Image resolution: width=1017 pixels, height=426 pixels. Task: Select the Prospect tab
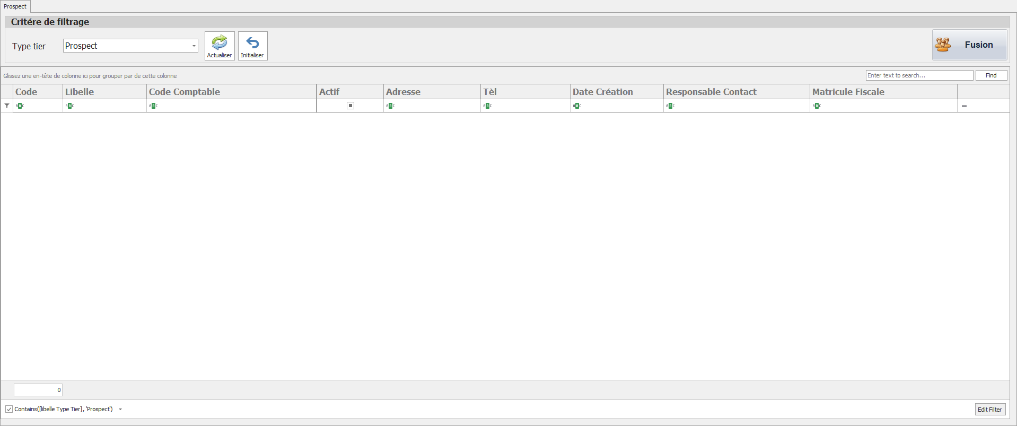(x=15, y=6)
